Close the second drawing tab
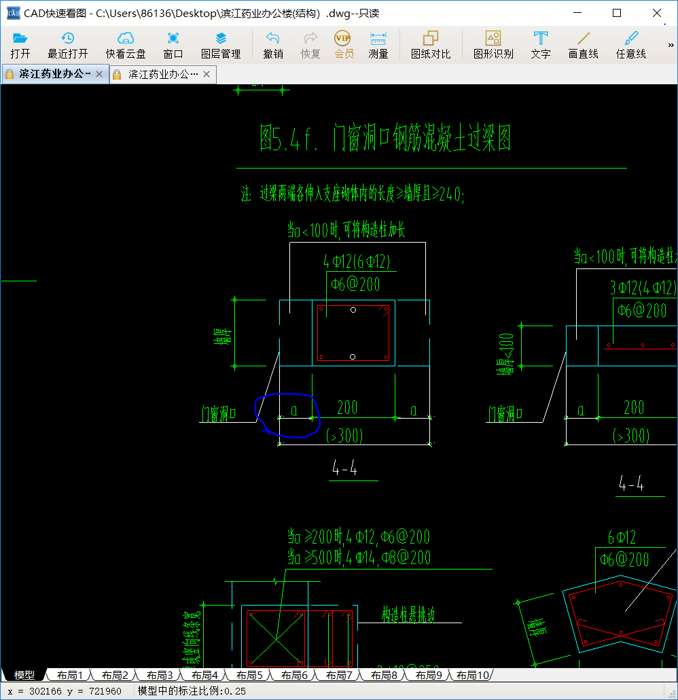This screenshot has width=678, height=700. pos(207,74)
